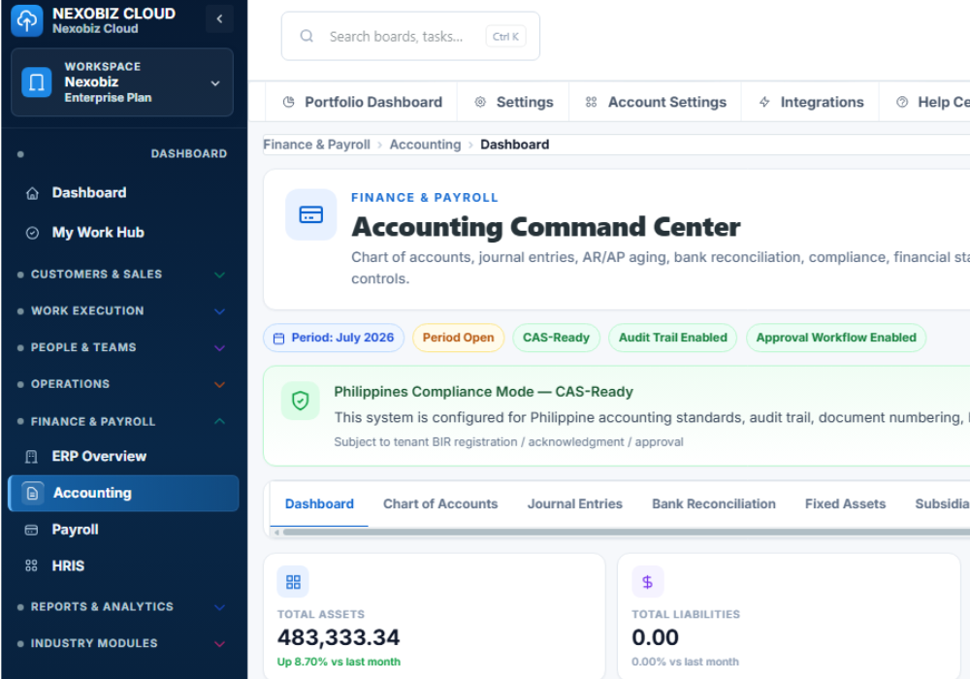
Task: Open the Bank Reconciliation tab
Action: 714,504
